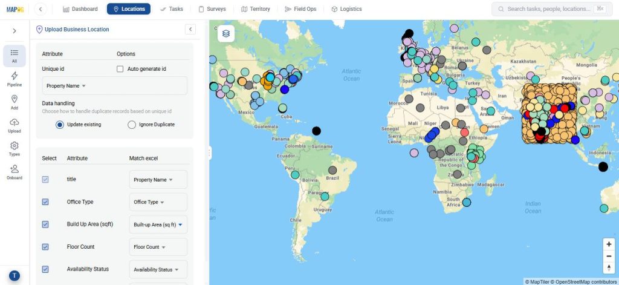
Task: Open the Office Type match dropdown
Action: [x=158, y=202]
